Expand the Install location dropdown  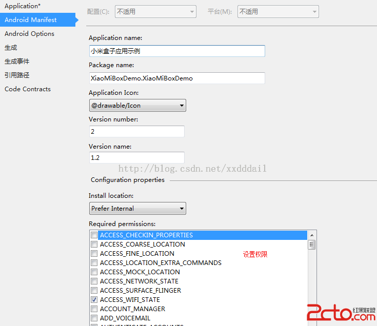(x=137, y=208)
